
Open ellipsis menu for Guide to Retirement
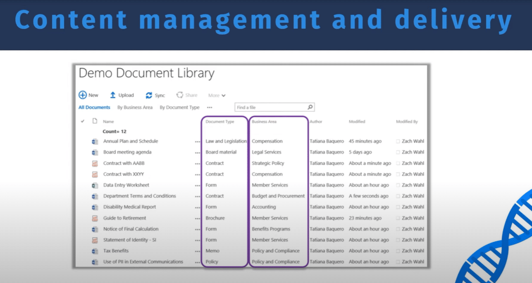[x=198, y=219]
